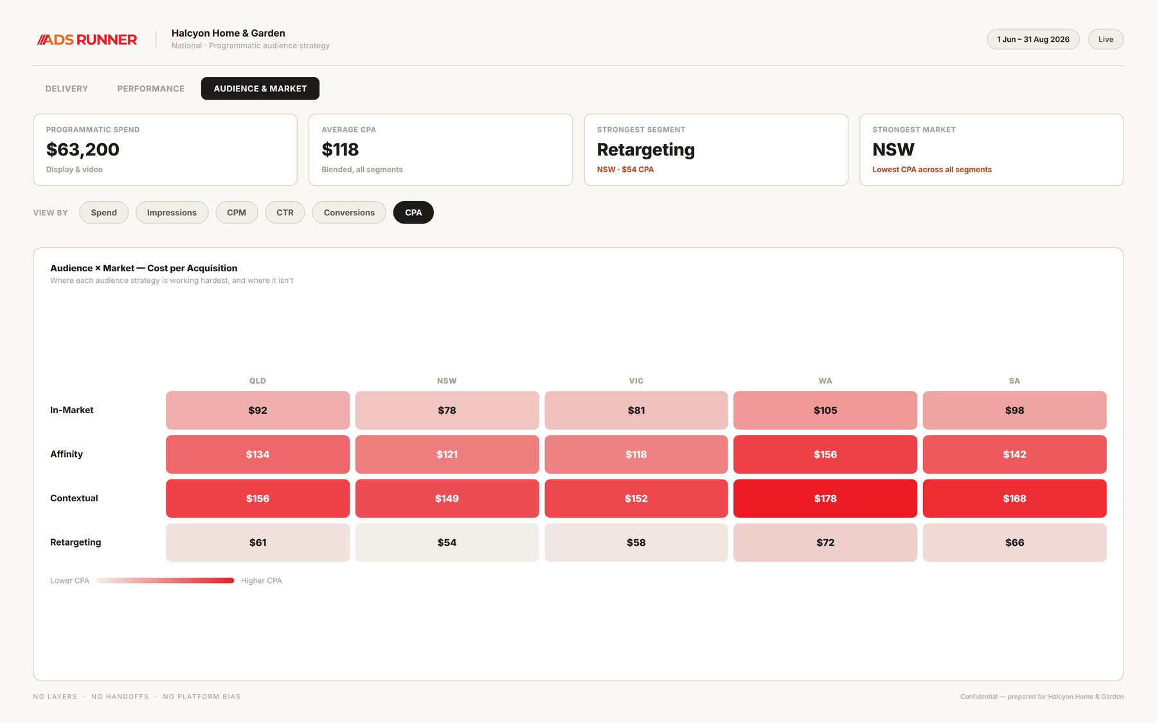Click the QLD column header
Image resolution: width=1157 pixels, height=723 pixels.
258,381
